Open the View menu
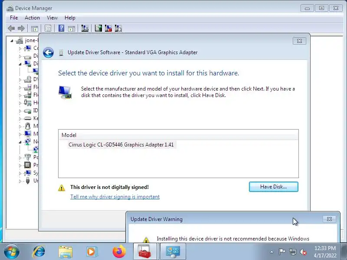 (x=52, y=18)
